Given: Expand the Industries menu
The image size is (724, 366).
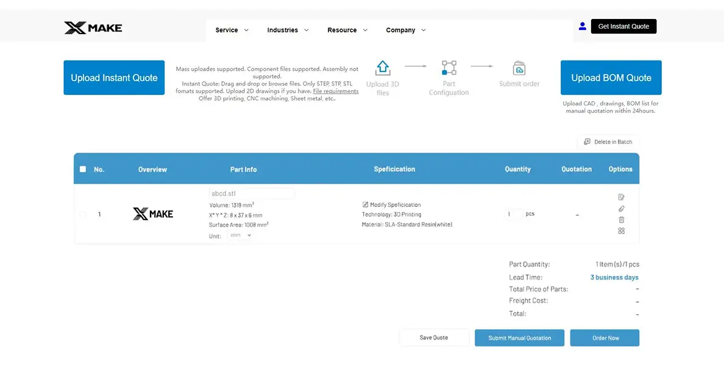Looking at the screenshot, I should [x=288, y=30].
